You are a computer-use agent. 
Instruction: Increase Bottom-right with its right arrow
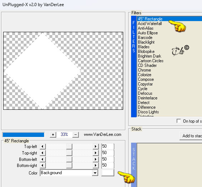pos(96,166)
